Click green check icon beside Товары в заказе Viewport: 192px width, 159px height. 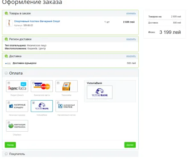pos(6,13)
